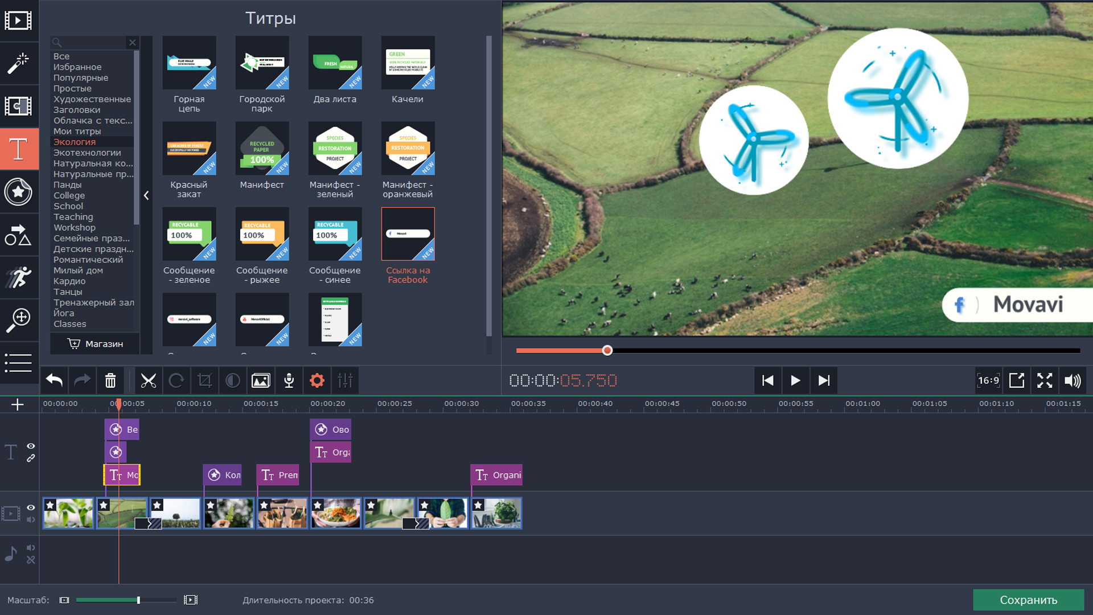Toggle titles track visibility eye

point(31,446)
